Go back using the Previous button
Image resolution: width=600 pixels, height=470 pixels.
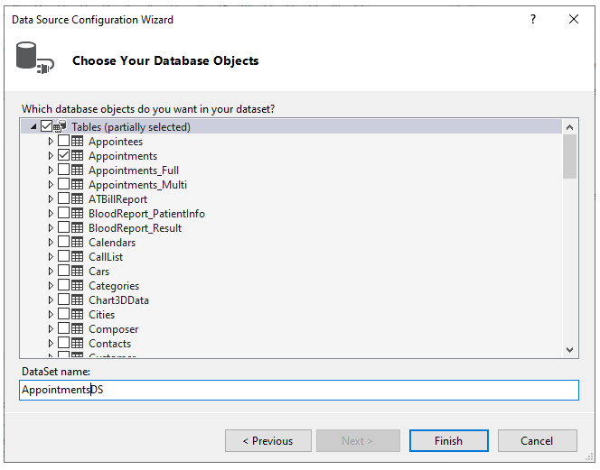[267, 441]
